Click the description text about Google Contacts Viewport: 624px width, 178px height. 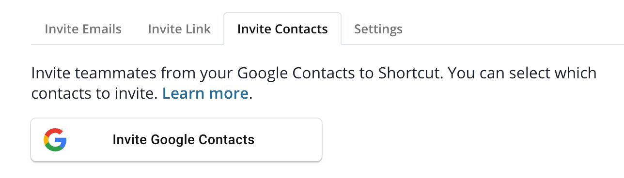314,83
